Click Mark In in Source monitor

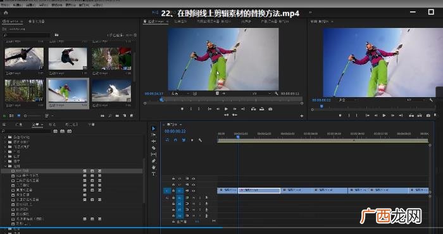coord(190,108)
